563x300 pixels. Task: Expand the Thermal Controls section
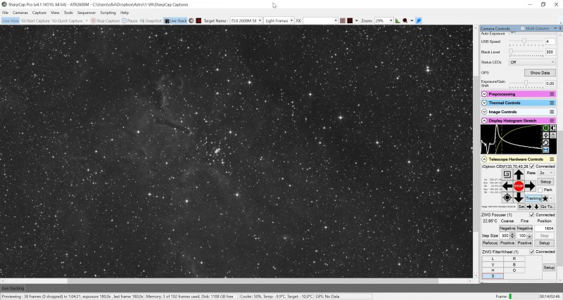pos(484,103)
